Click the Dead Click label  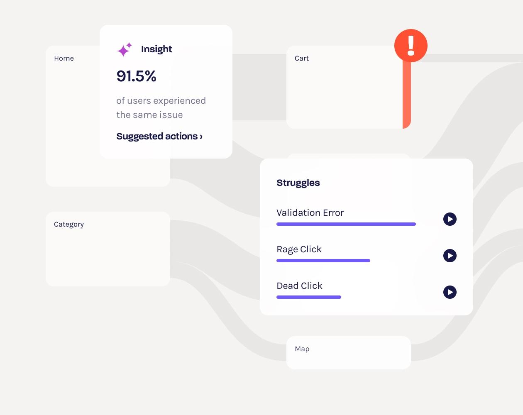[x=299, y=286]
